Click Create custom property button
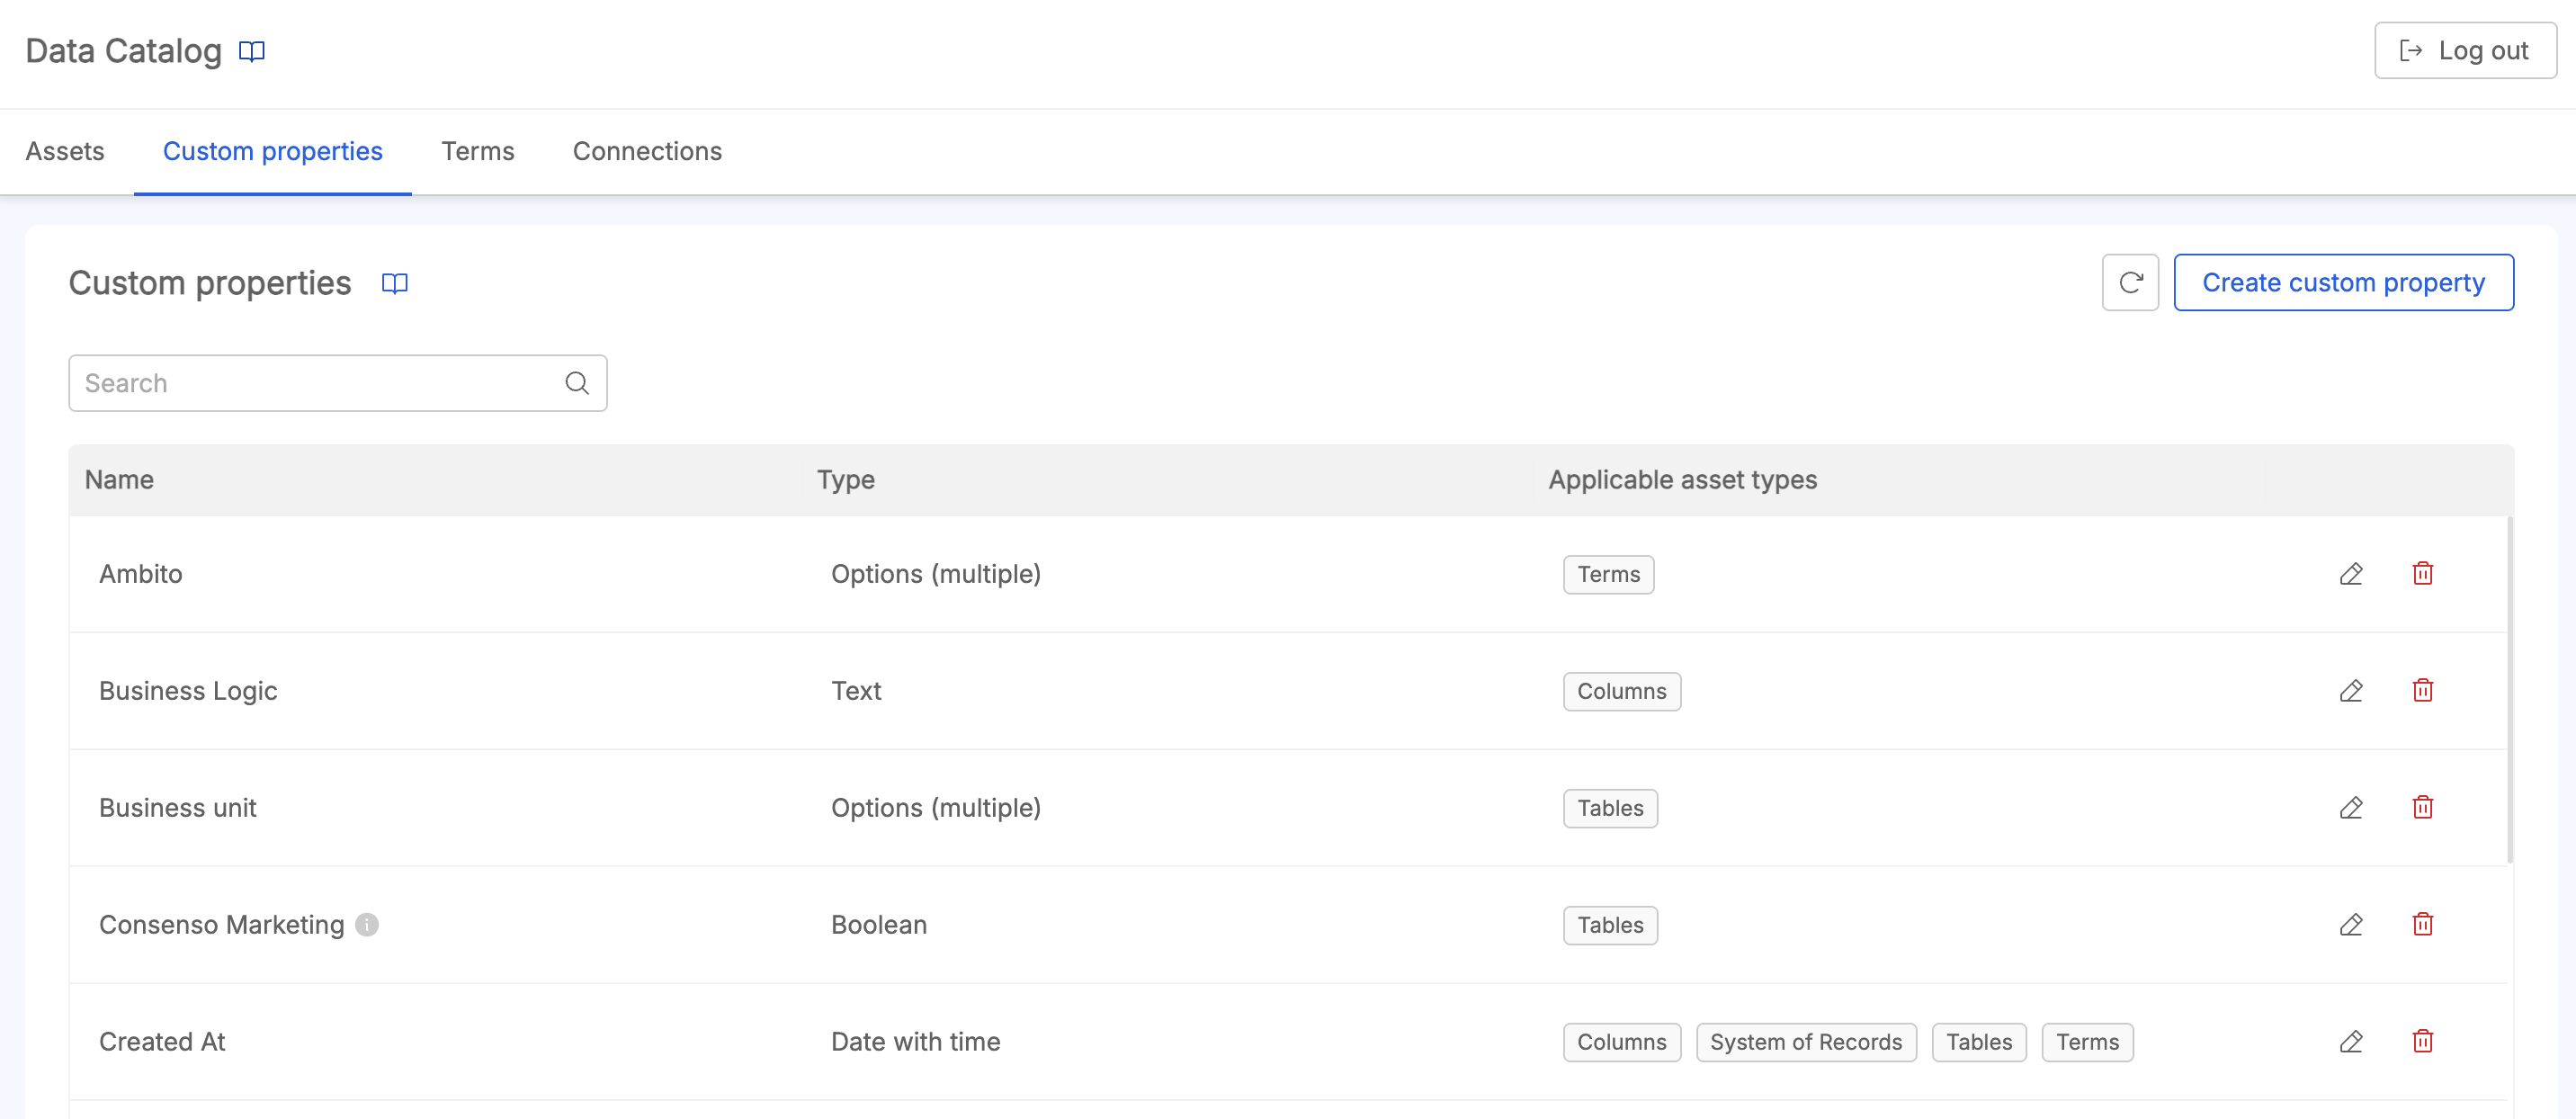The width and height of the screenshot is (2576, 1119). (2343, 283)
